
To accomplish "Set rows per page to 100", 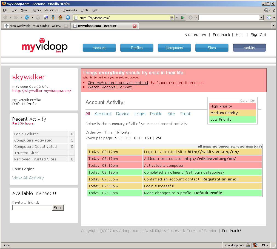I will 136,138.
